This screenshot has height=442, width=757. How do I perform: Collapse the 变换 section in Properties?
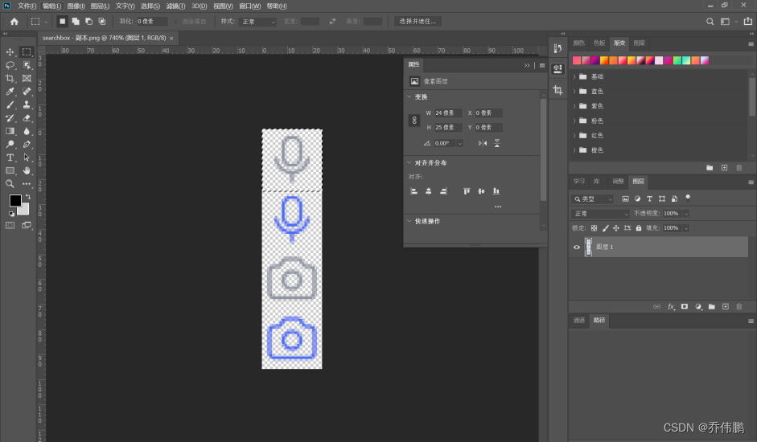click(x=410, y=96)
